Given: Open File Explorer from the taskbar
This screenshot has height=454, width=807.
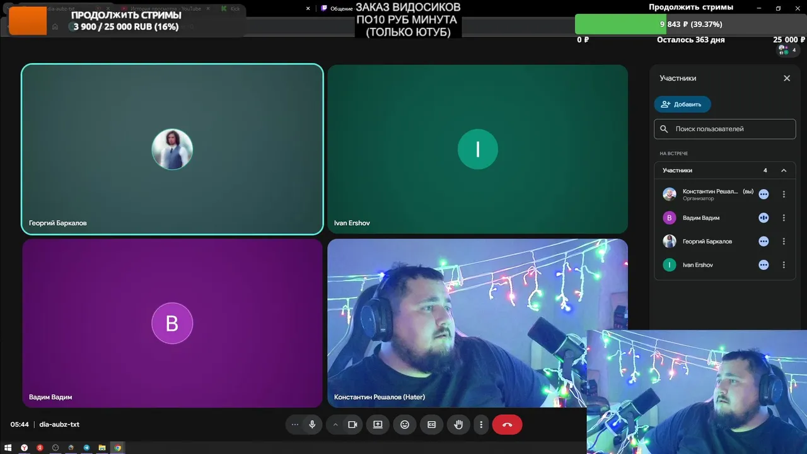Looking at the screenshot, I should tap(102, 448).
